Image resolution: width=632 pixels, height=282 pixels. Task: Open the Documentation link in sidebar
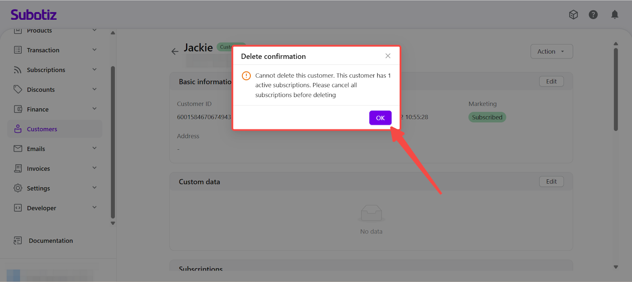click(51, 241)
